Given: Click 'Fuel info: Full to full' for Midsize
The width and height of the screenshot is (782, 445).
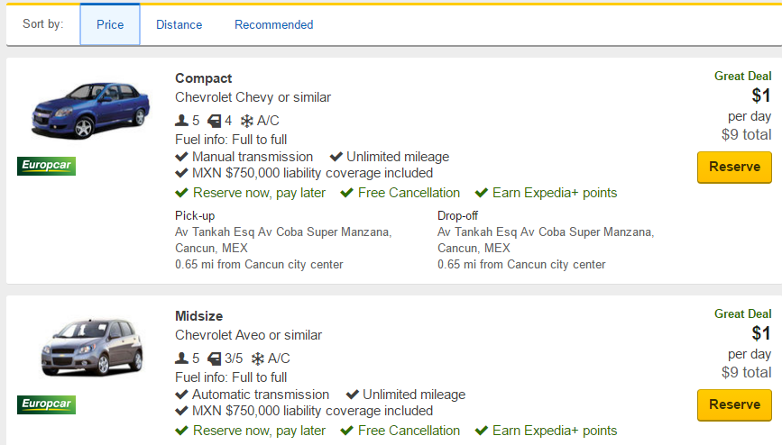Looking at the screenshot, I should pyautogui.click(x=231, y=377).
